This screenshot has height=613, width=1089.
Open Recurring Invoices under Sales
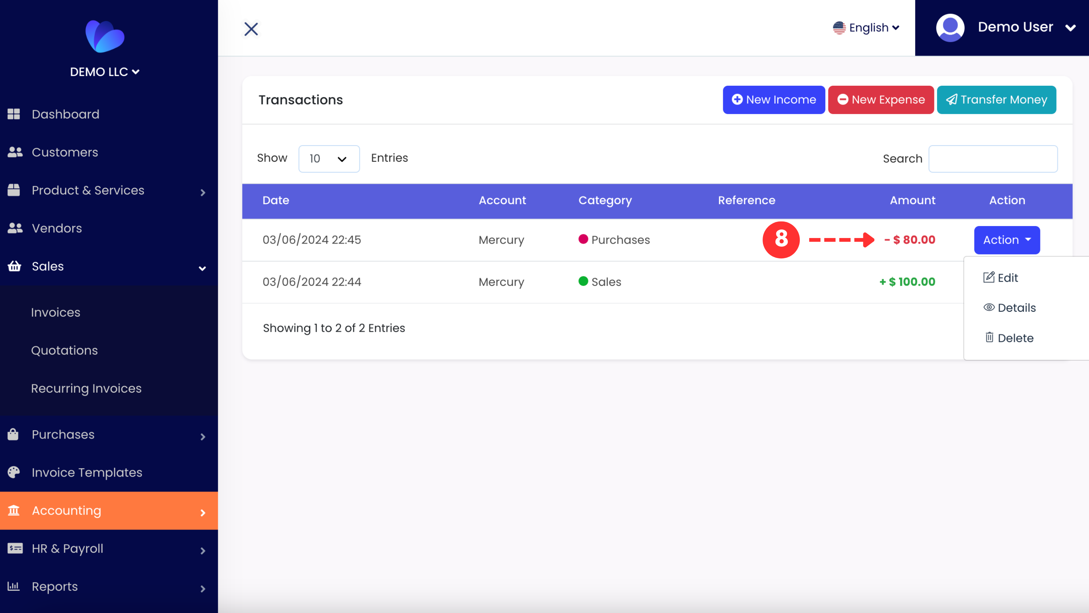[86, 388]
